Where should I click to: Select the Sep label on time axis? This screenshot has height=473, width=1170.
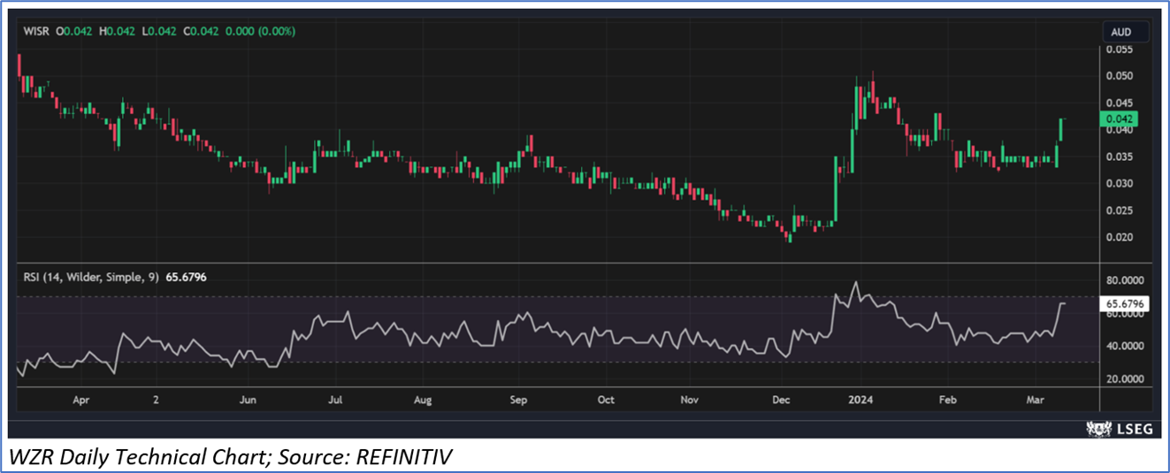click(518, 400)
